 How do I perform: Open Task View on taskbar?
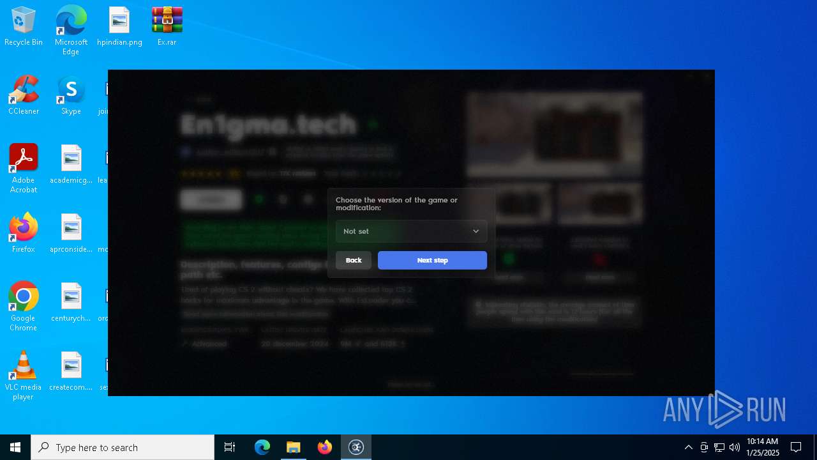[230, 447]
